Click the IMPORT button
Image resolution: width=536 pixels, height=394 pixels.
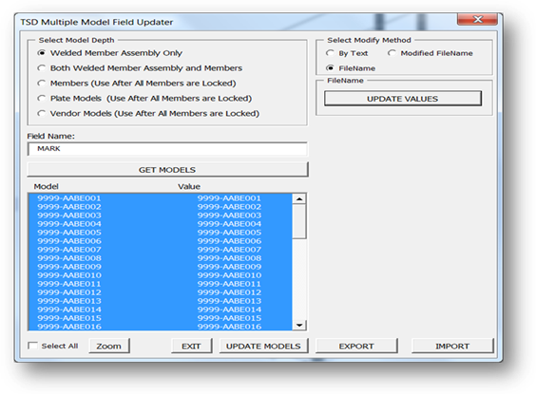(x=452, y=347)
